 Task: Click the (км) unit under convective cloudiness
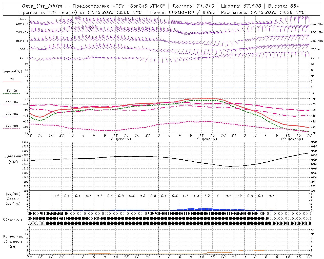(13, 246)
